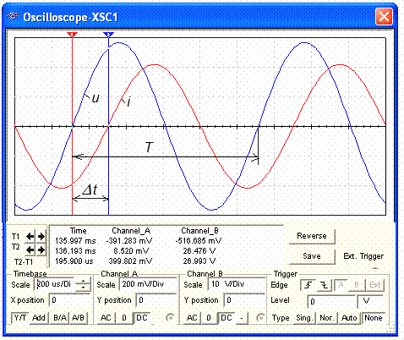Select trigger source A button
This screenshot has width=404, height=340.
(341, 285)
